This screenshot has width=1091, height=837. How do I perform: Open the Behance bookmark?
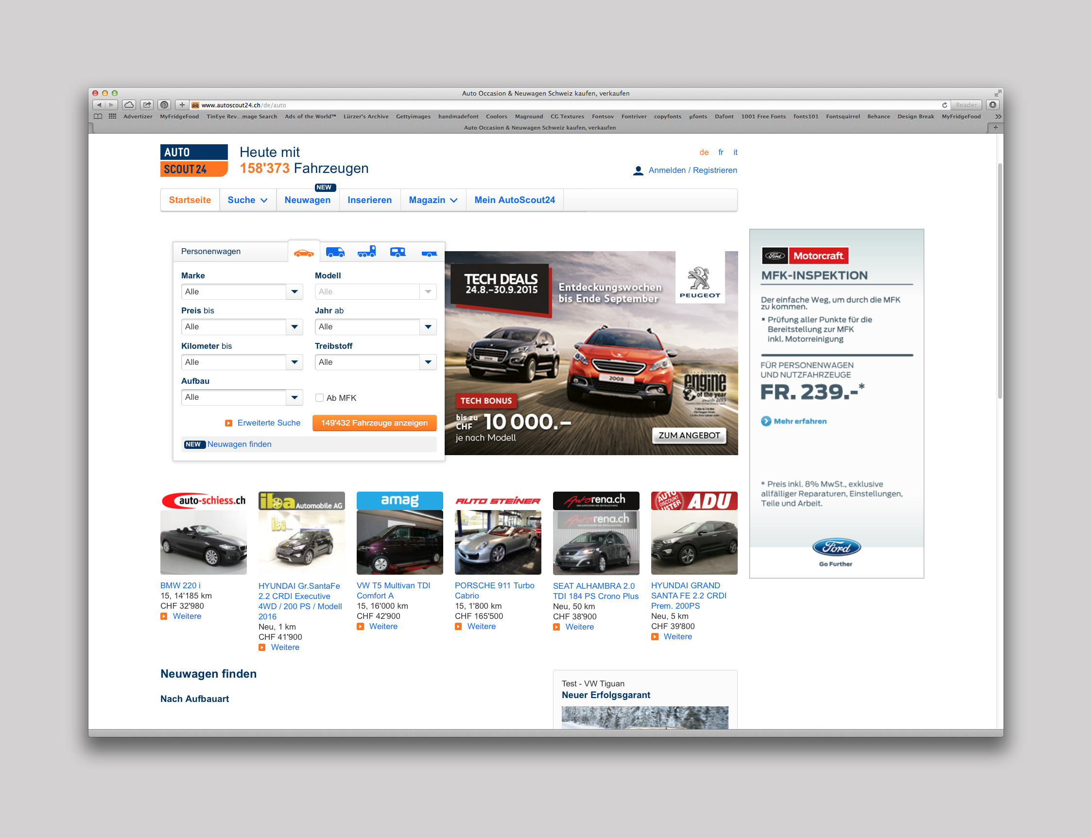[x=878, y=117]
